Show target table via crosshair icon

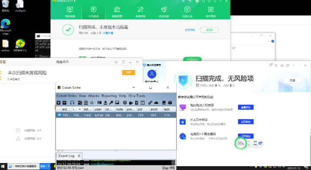[92, 103]
